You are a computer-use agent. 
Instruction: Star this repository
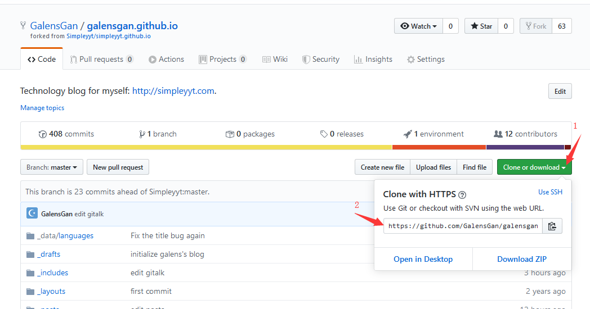pyautogui.click(x=481, y=26)
